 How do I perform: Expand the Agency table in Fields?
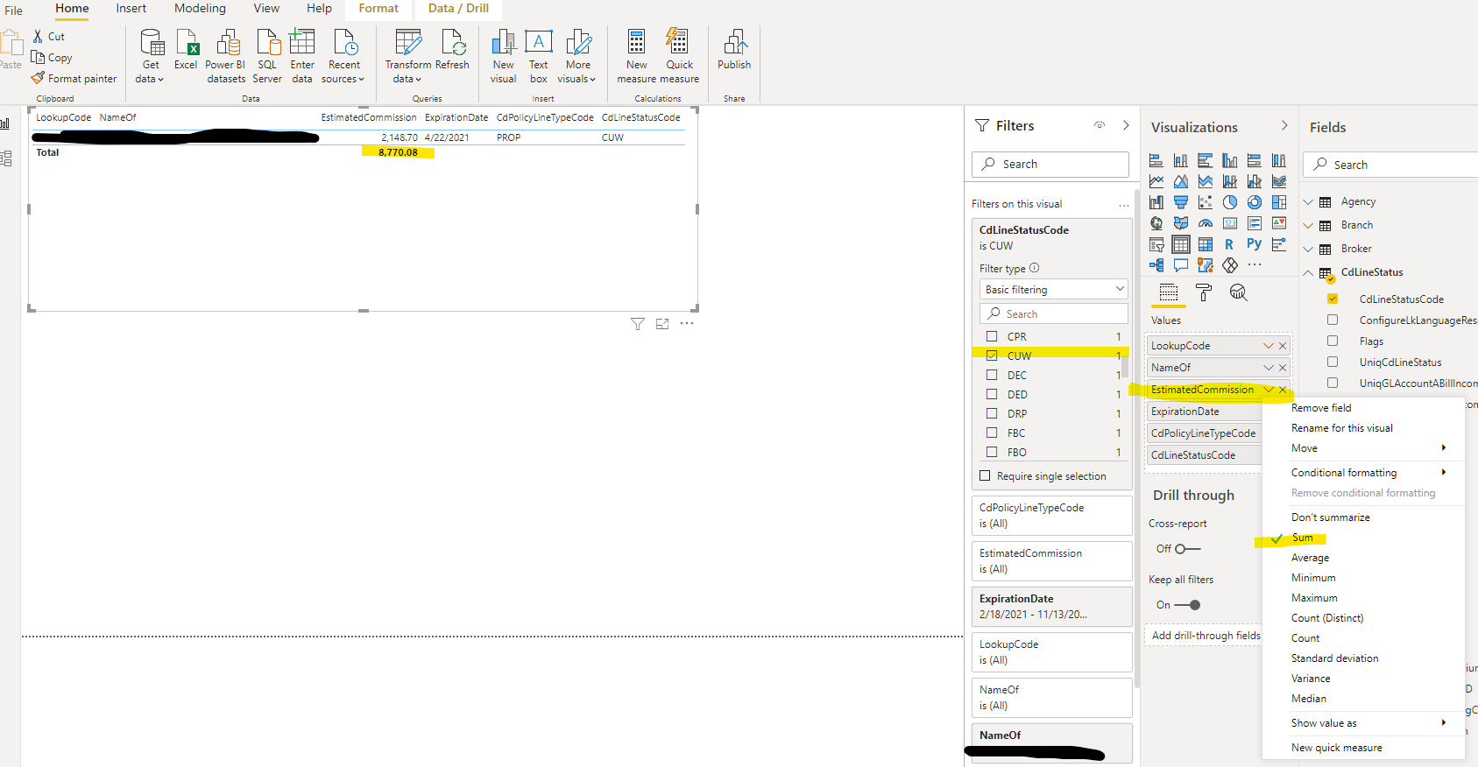coord(1308,201)
